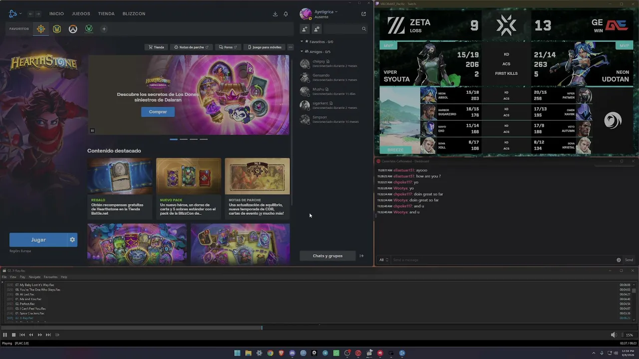The height and width of the screenshot is (359, 639).
Task: Select the second carousel slide indicator
Action: pos(184,139)
